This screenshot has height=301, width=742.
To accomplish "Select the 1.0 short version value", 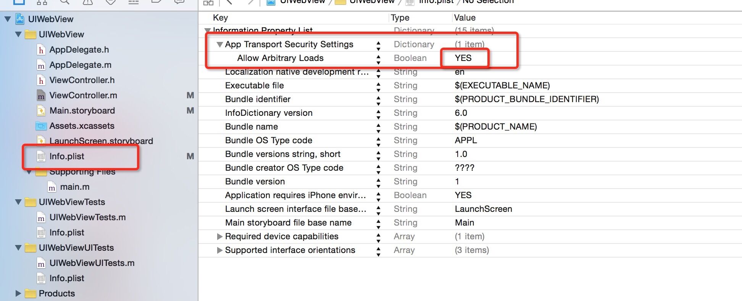I will click(x=461, y=154).
